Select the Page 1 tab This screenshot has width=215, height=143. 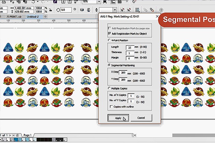point(27,135)
